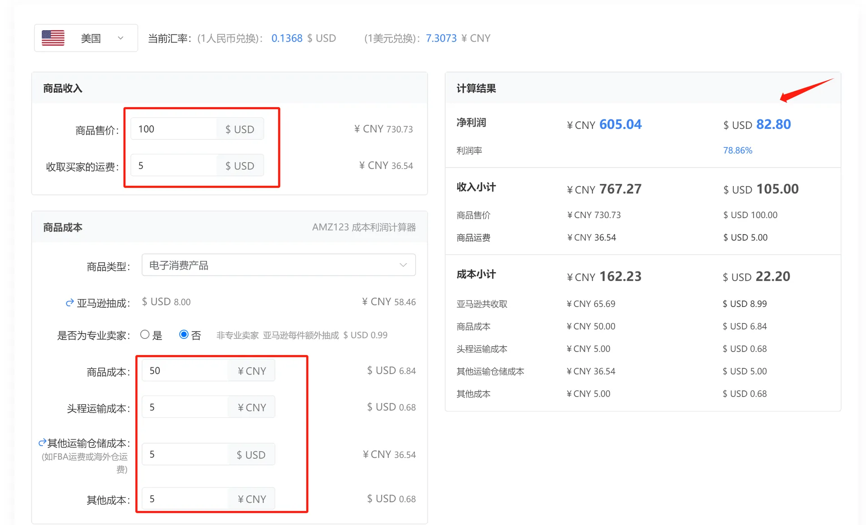Click the $ USD unit of 收取买家的运费

pyautogui.click(x=240, y=166)
